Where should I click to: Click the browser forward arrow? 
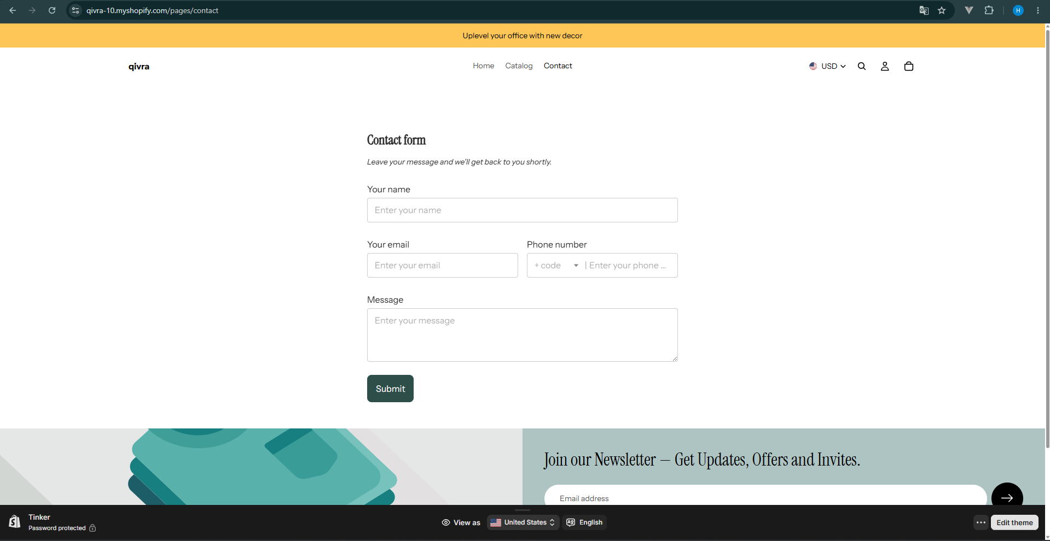click(x=32, y=10)
